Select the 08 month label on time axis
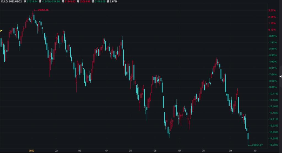 click(x=203, y=151)
